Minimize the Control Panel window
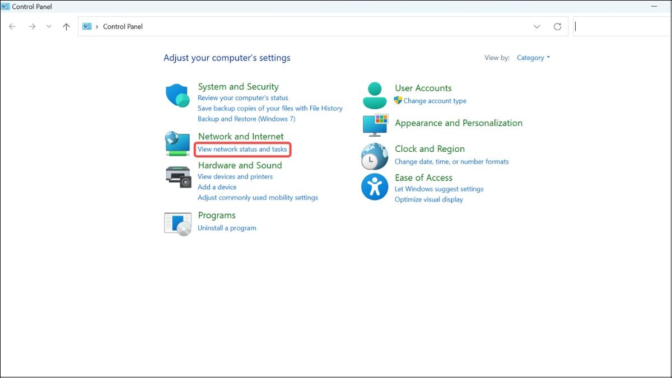Image resolution: width=672 pixels, height=378 pixels. point(654,7)
